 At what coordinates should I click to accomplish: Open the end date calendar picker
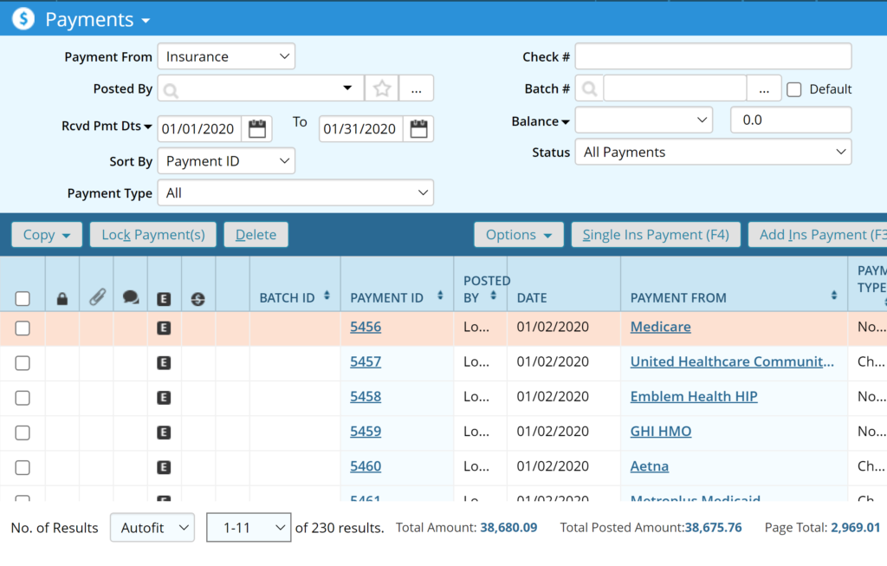coord(418,129)
